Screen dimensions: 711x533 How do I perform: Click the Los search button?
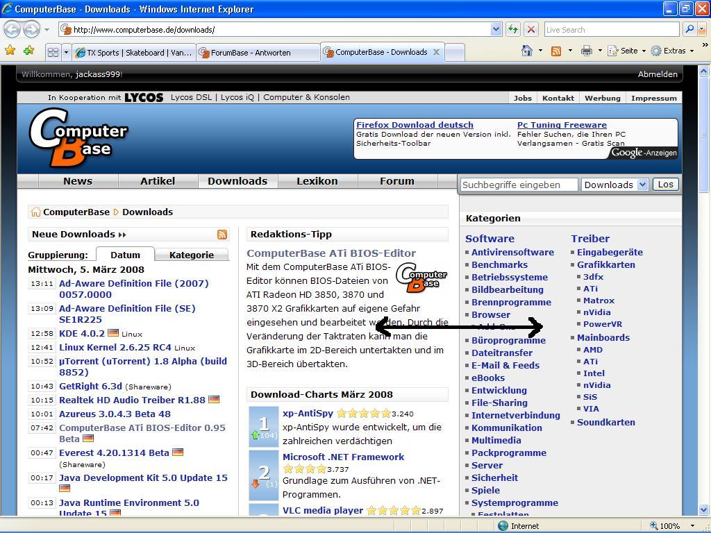click(665, 185)
